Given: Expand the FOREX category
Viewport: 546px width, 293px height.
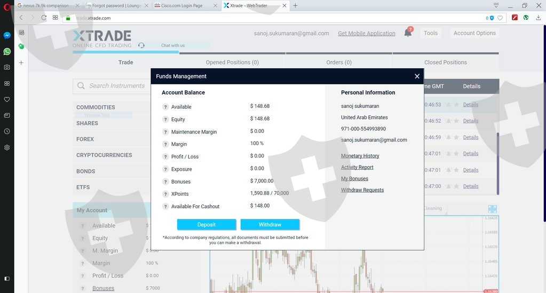Looking at the screenshot, I should click(x=85, y=139).
